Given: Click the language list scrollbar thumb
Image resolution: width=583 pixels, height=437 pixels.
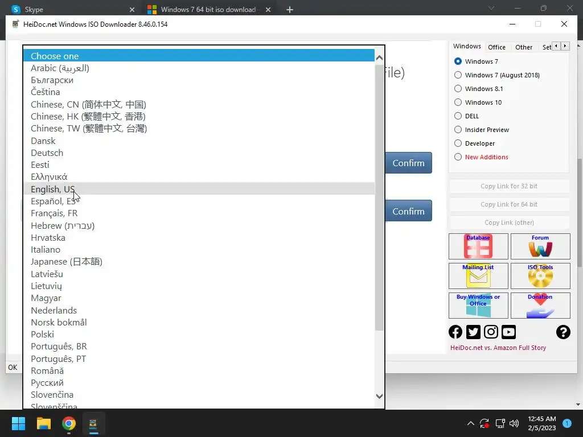Looking at the screenshot, I should pyautogui.click(x=379, y=197).
